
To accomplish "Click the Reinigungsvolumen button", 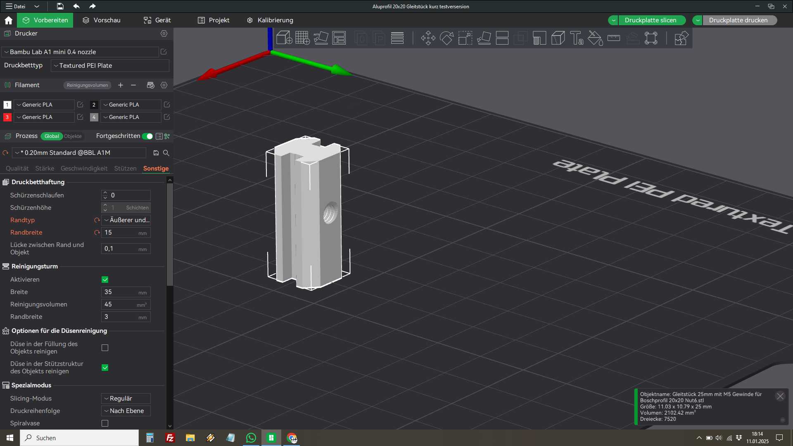I will point(87,85).
